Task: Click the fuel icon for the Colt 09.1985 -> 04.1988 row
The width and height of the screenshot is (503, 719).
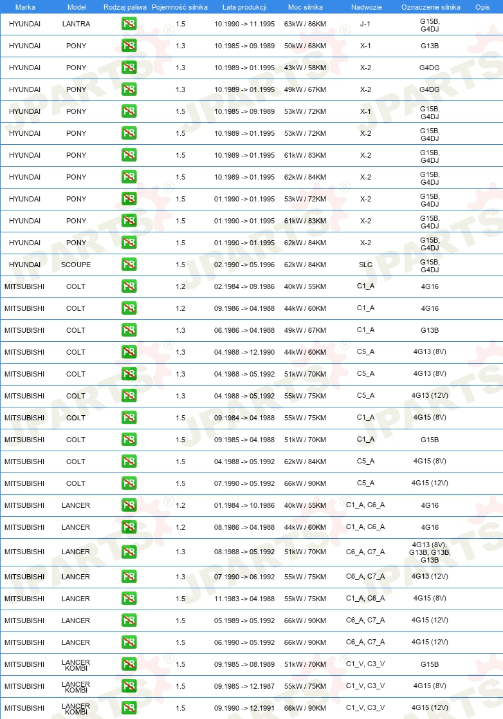Action: click(129, 440)
